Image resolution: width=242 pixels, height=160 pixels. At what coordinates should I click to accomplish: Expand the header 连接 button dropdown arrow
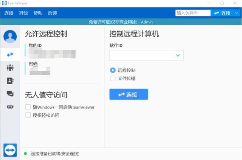[236, 13]
